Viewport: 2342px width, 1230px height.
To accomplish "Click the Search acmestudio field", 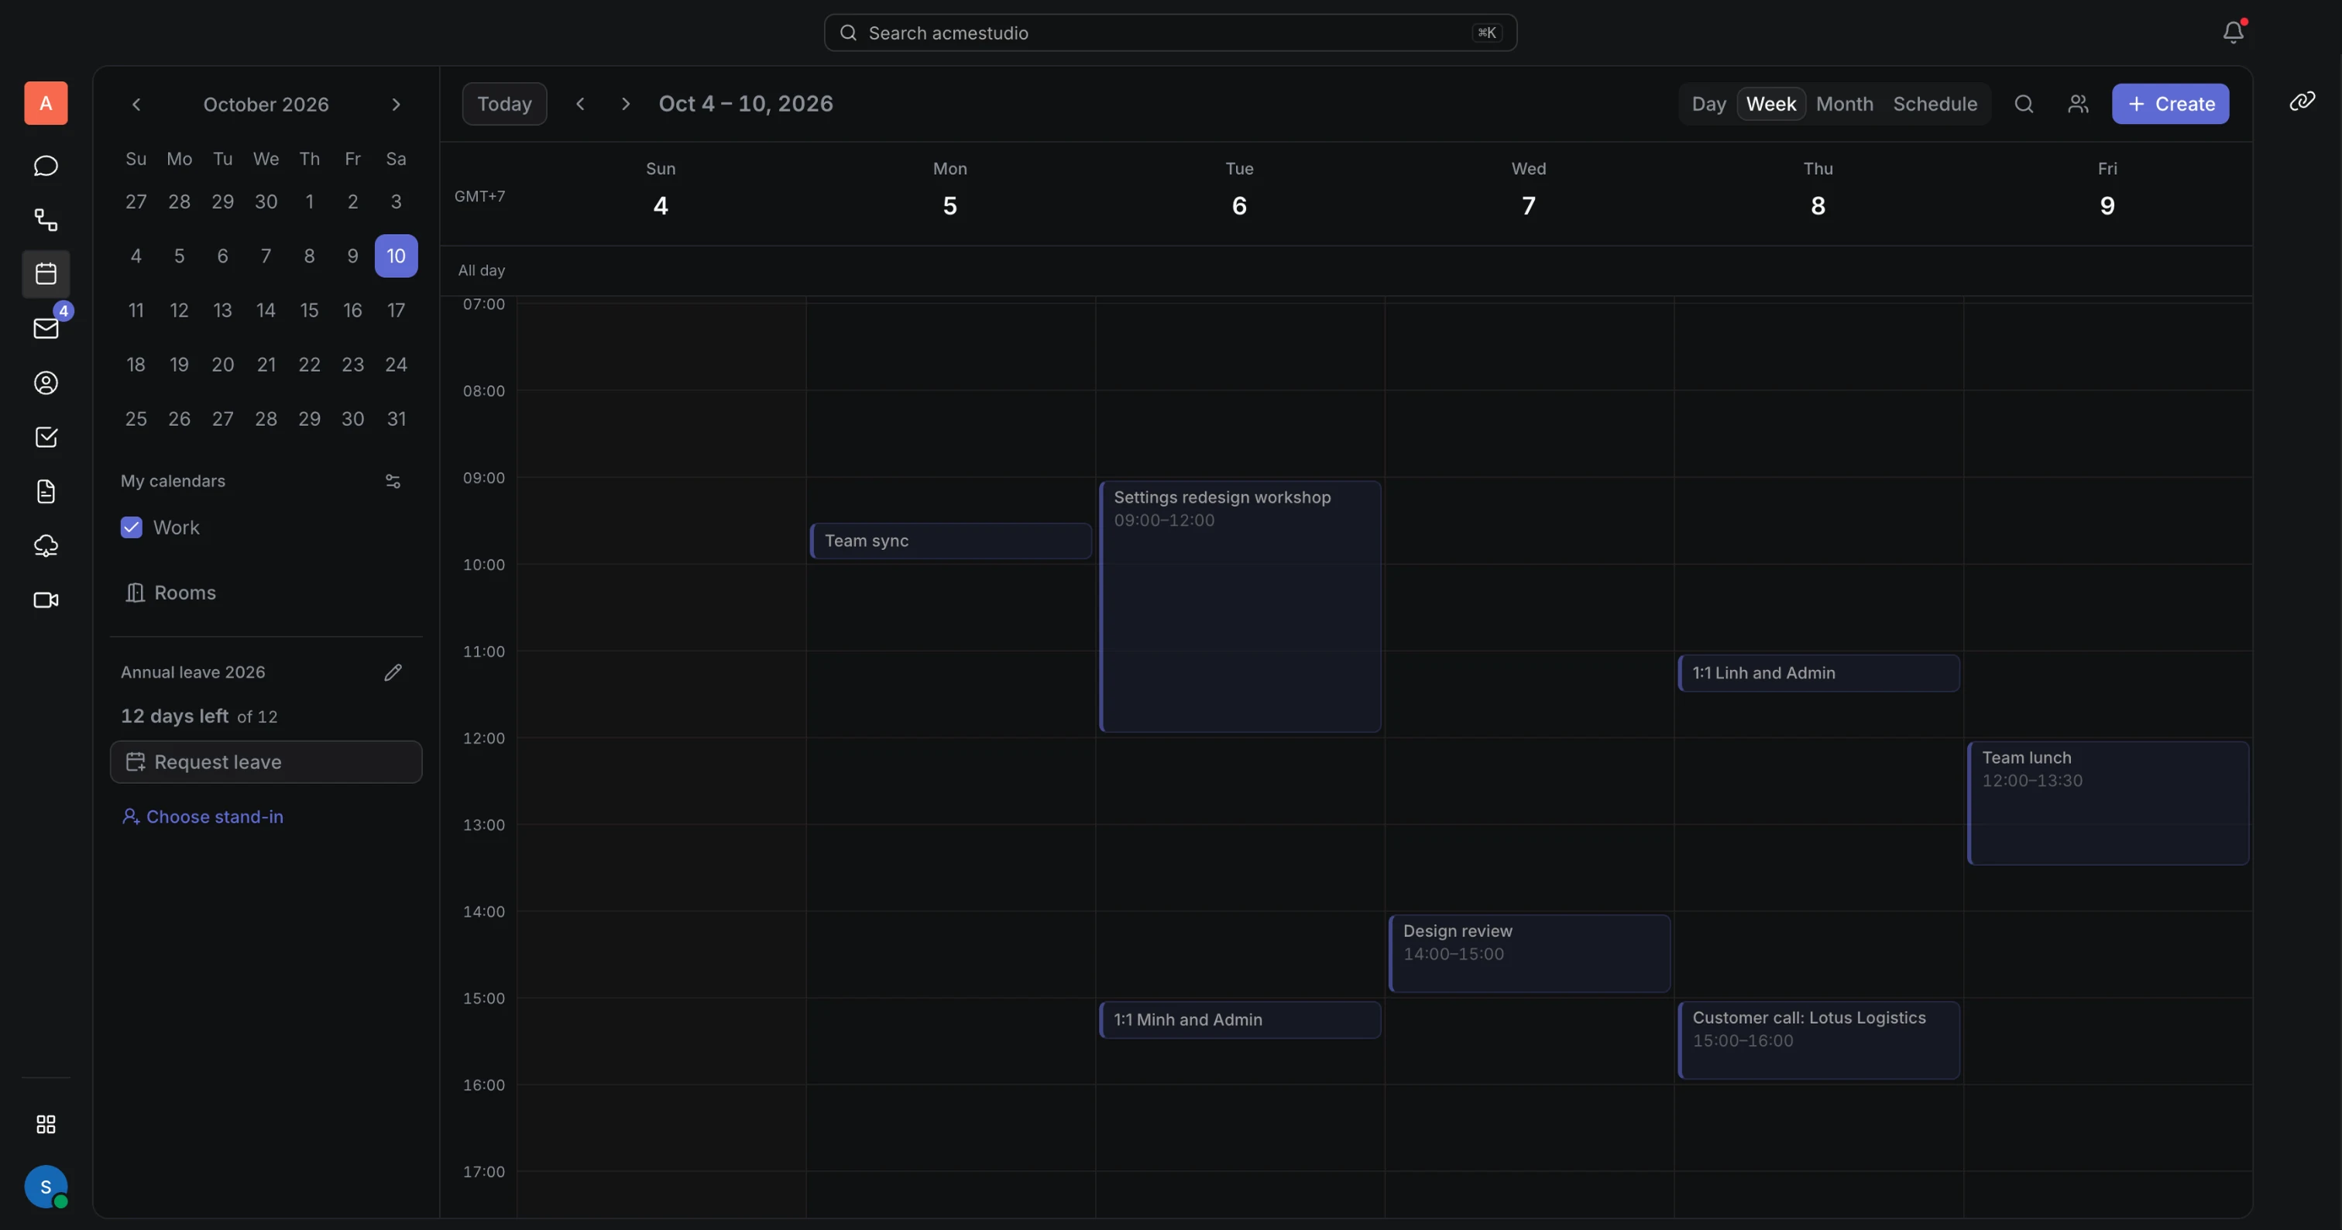I will 1170,33.
